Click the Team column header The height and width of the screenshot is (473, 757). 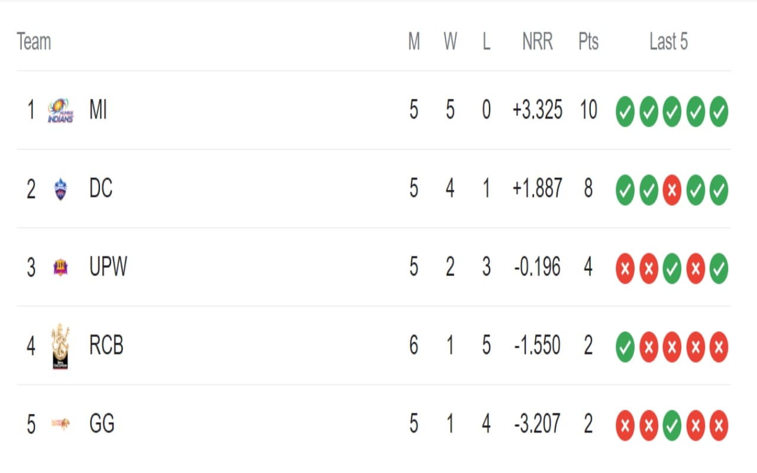(34, 42)
